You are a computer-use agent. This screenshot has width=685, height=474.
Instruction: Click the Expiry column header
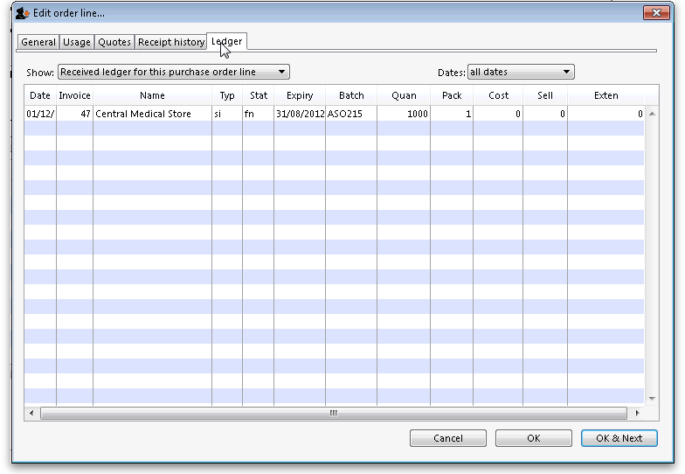300,95
